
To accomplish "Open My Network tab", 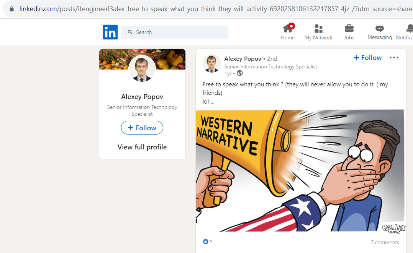I will (x=318, y=32).
